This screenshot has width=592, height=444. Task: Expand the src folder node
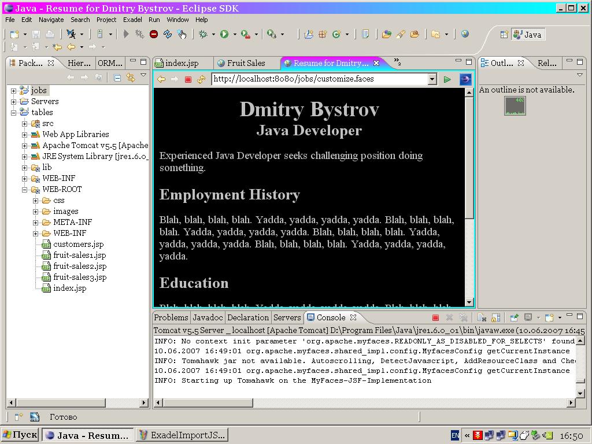[x=24, y=124]
